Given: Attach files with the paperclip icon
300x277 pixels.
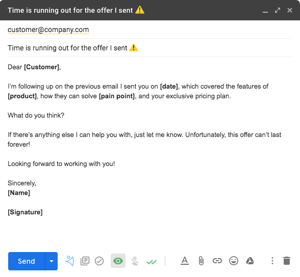Looking at the screenshot, I should pyautogui.click(x=201, y=261).
